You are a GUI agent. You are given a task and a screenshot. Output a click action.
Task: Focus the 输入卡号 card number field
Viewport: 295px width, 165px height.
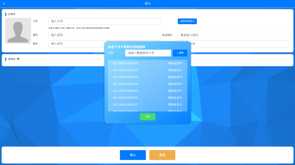click(x=104, y=21)
